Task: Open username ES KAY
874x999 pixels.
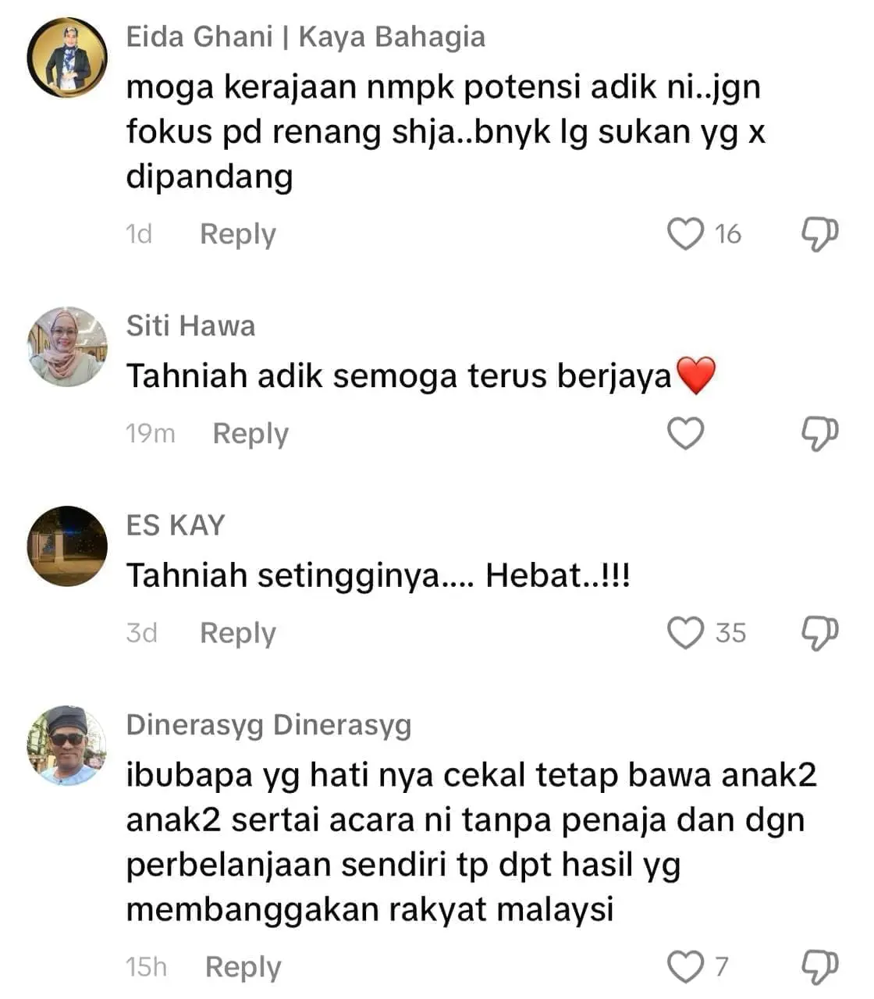Action: point(176,525)
